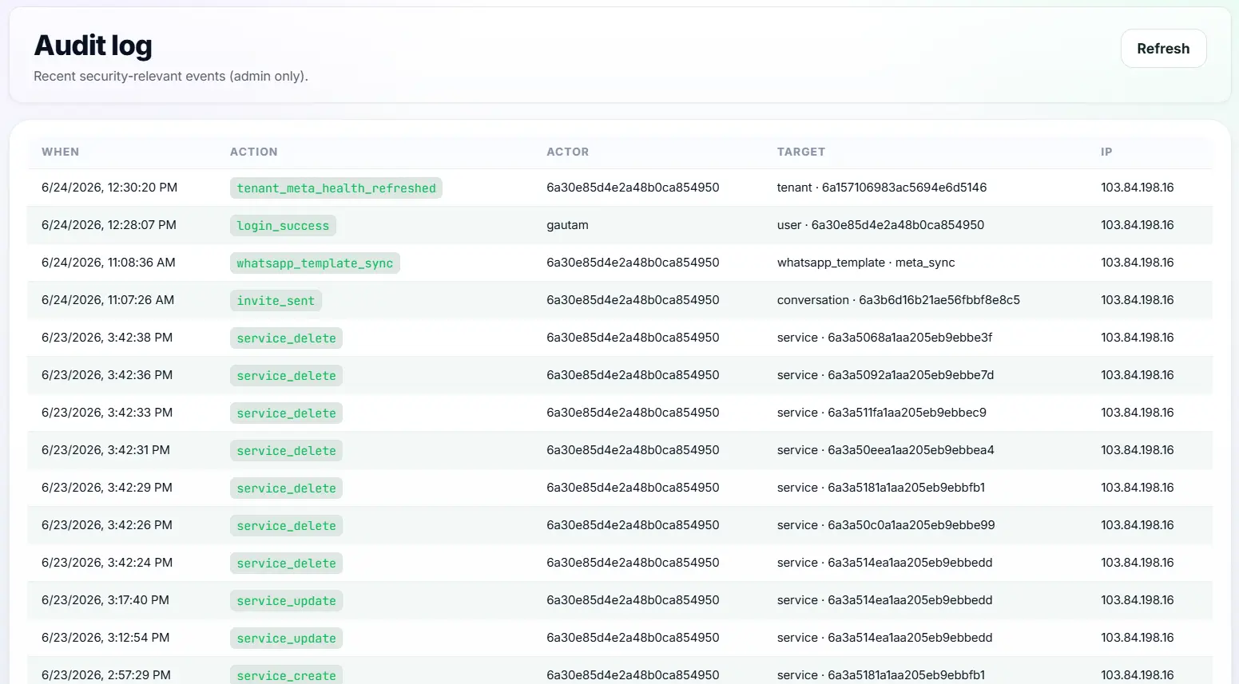Click actor ID in tenant_meta_health_refreshed row
This screenshot has width=1239, height=684.
[633, 188]
